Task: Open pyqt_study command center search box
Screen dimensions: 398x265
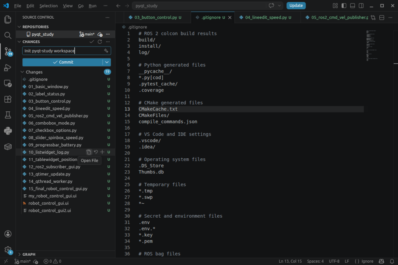Action: tap(199, 5)
